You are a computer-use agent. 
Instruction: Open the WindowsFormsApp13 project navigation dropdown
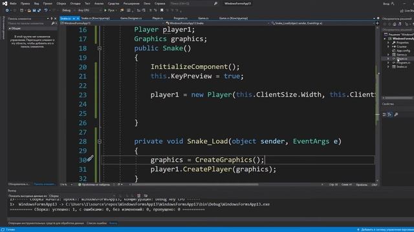(x=112, y=23)
